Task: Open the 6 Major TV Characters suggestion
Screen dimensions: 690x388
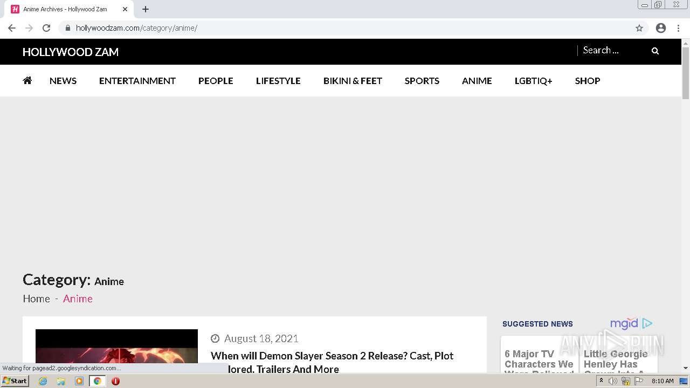Action: click(x=539, y=362)
